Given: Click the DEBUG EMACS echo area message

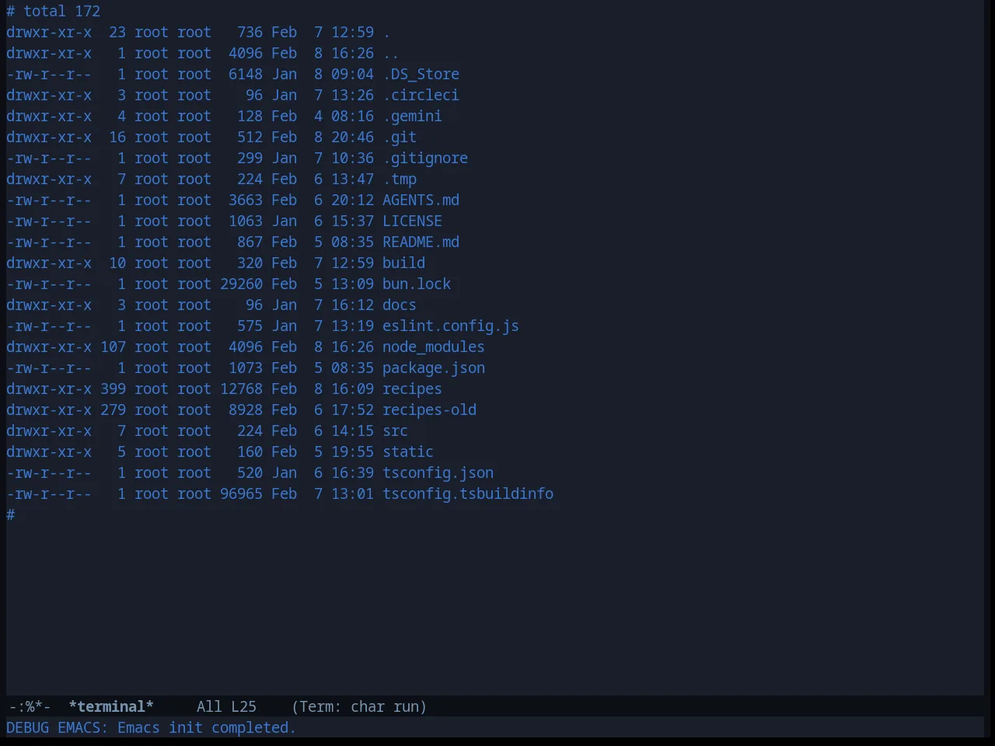Looking at the screenshot, I should (151, 727).
